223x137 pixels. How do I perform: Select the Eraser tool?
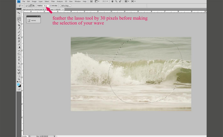coord(19,44)
